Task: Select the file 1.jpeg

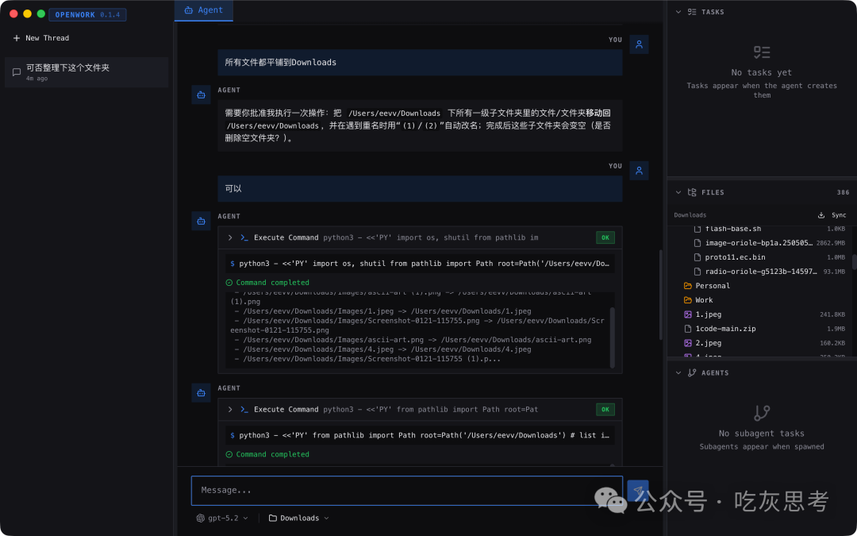Action: click(x=764, y=314)
